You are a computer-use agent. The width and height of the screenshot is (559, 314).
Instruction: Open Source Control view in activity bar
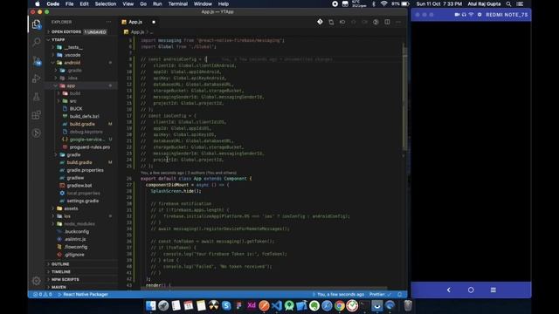tap(37, 60)
